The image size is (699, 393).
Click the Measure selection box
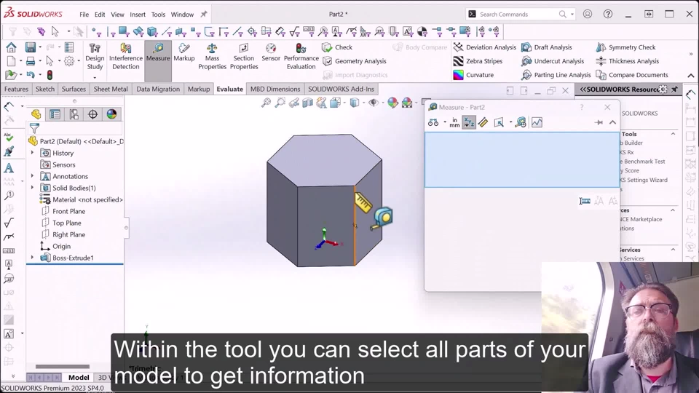coord(522,160)
